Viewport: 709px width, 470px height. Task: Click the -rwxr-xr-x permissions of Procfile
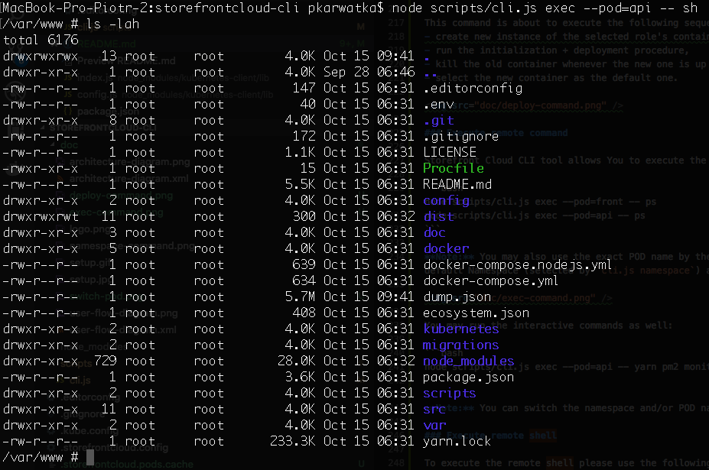tap(41, 169)
